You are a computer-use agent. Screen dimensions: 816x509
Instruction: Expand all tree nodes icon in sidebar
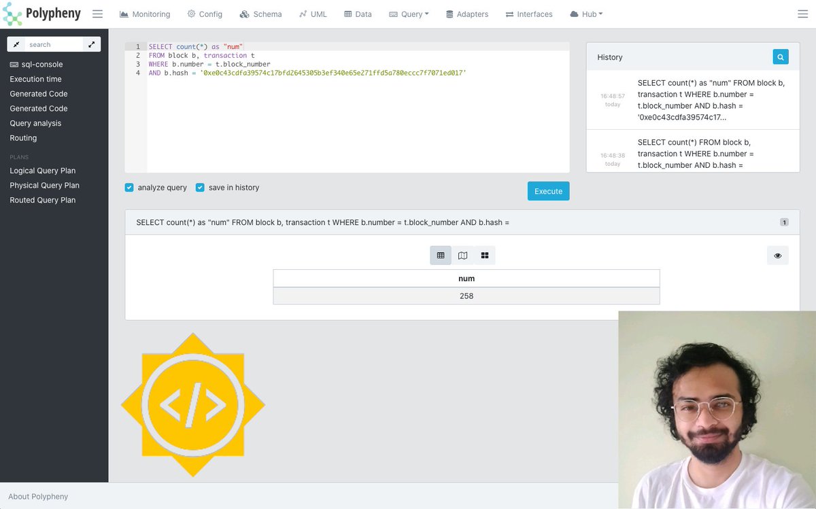[91, 44]
